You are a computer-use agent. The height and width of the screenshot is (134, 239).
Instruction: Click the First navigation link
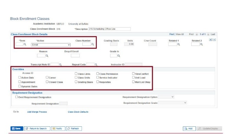(x=191, y=34)
